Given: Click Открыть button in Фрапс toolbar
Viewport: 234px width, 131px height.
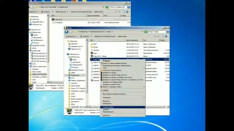Looking at the screenshot, I should tap(84, 36).
